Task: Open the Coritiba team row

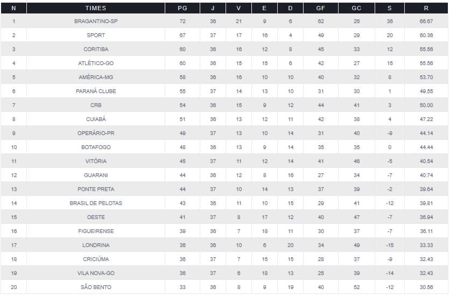Action: click(x=96, y=50)
